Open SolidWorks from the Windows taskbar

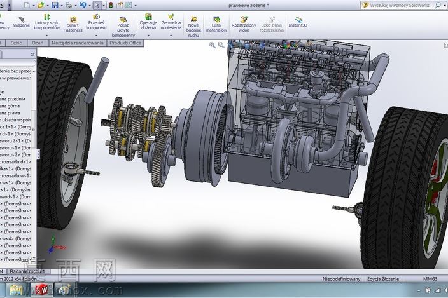coord(42,290)
